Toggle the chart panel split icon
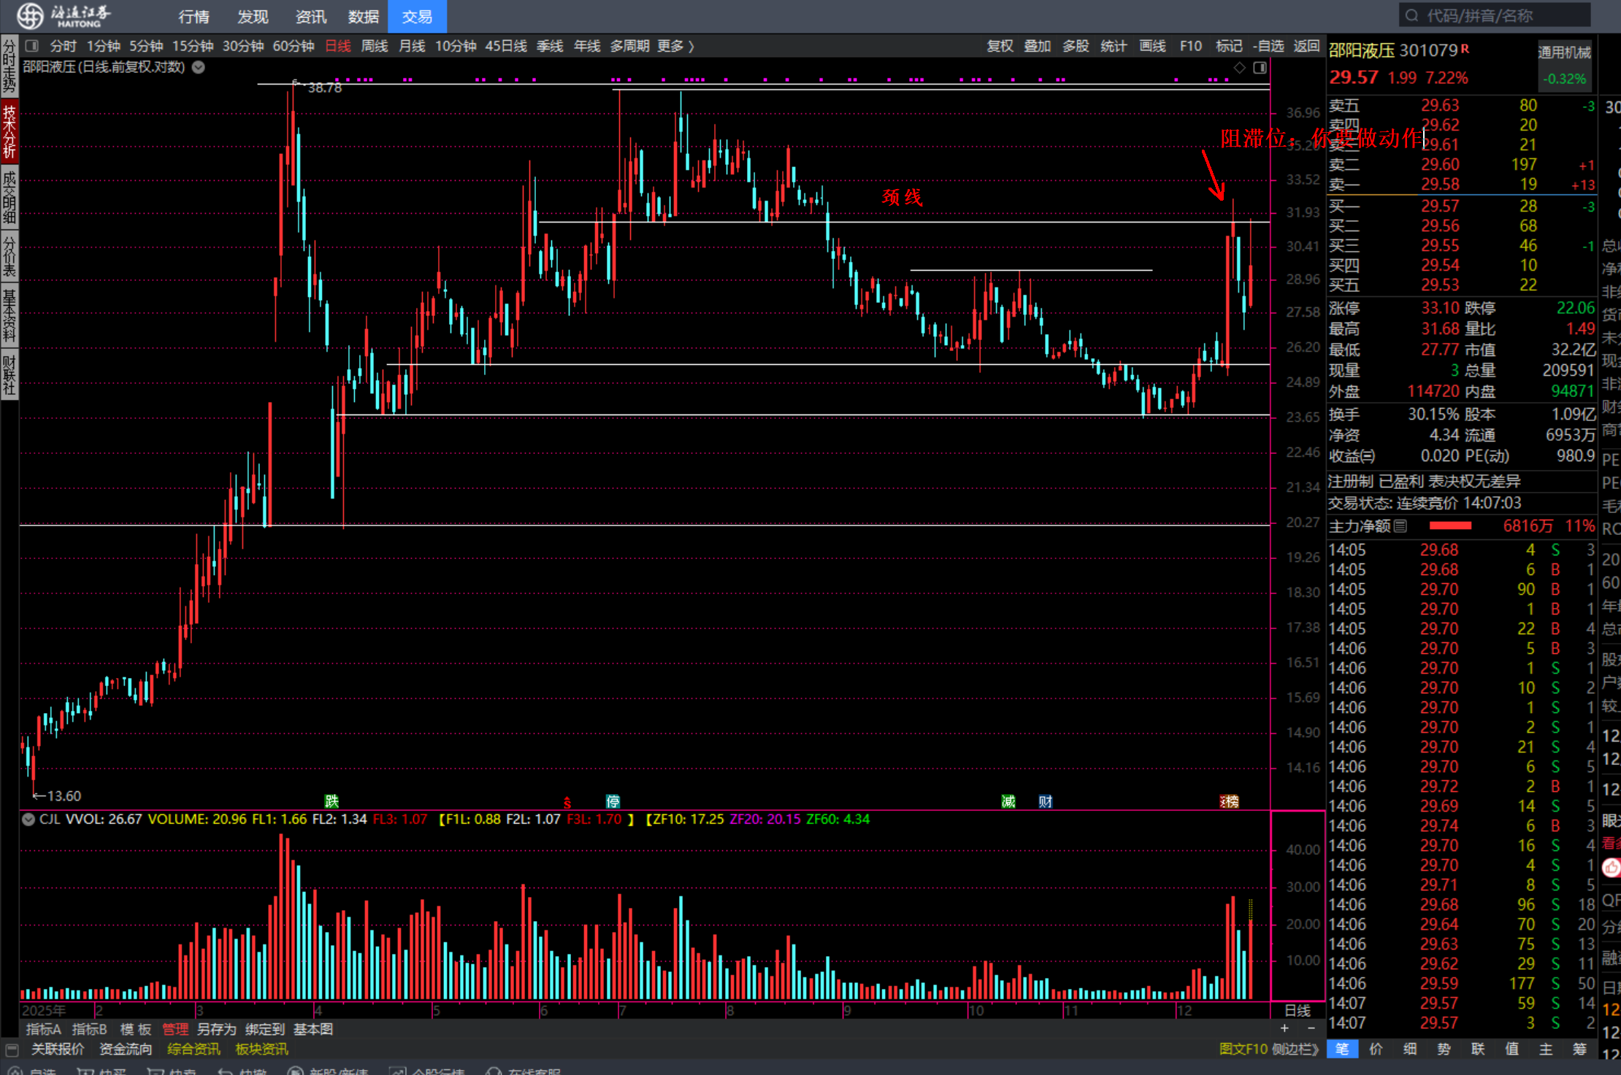1621x1075 pixels. click(x=1260, y=67)
